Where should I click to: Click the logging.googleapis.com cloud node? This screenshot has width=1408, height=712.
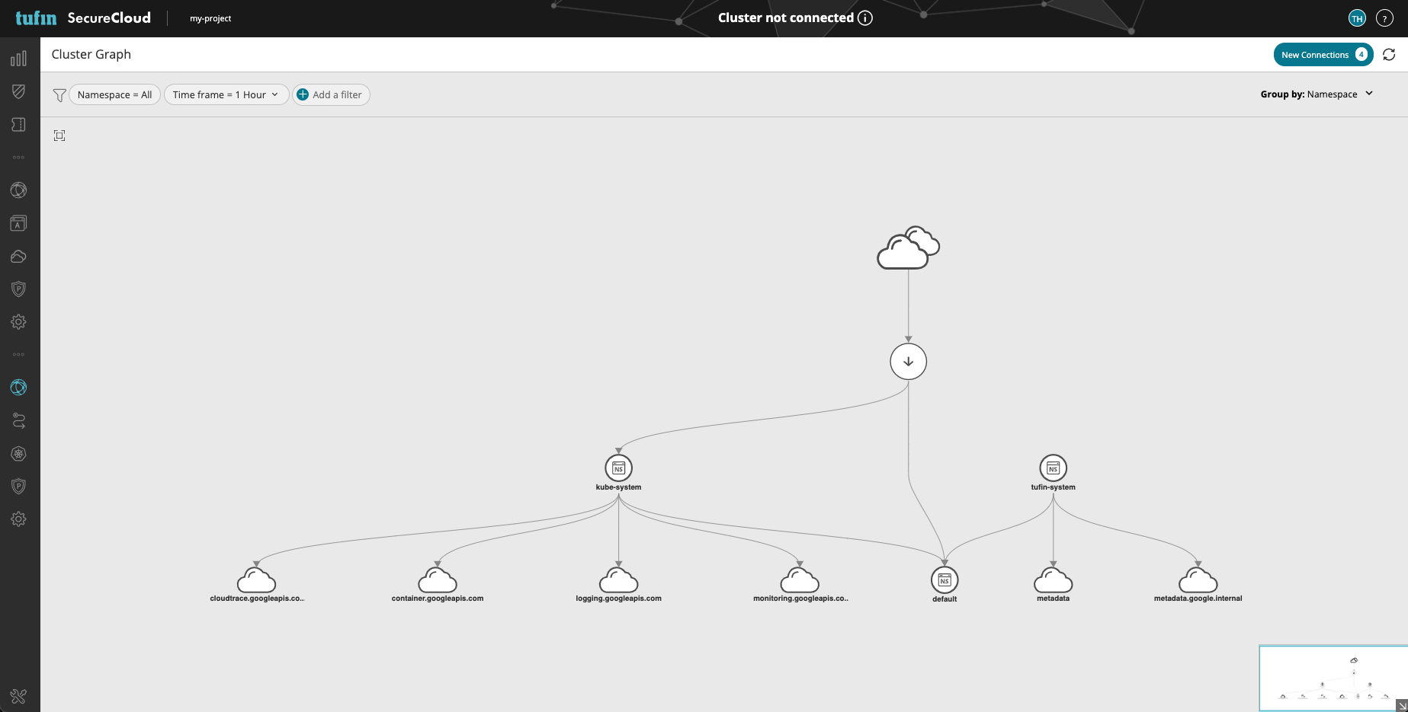618,580
